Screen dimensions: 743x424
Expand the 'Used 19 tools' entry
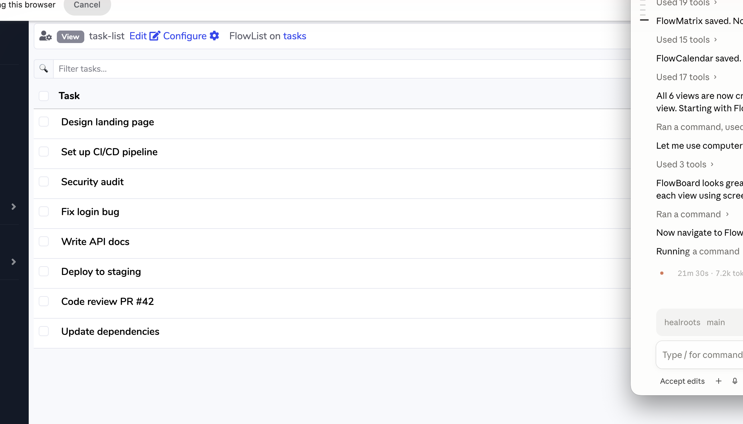click(686, 3)
